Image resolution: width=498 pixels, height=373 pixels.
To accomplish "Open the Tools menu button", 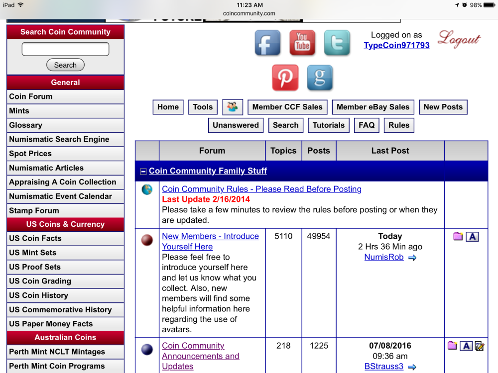I will [203, 107].
